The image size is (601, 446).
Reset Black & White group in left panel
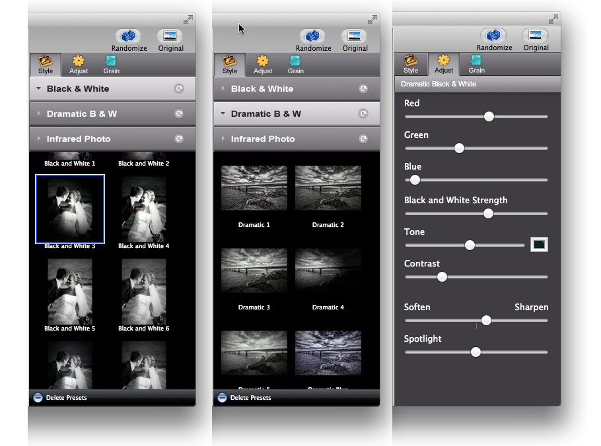pos(179,88)
